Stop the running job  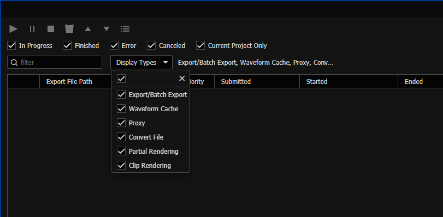[x=51, y=29]
